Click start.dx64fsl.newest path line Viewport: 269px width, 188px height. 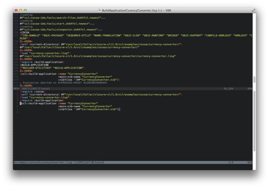[57, 23]
